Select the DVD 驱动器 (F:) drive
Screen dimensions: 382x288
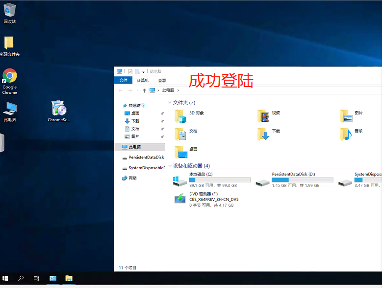click(x=206, y=199)
